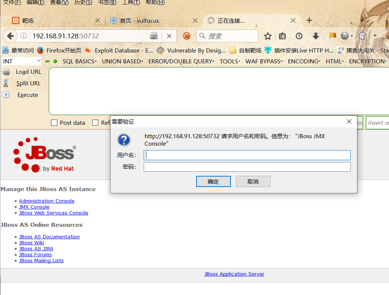Open JBoss Application Server footer link
Viewport: 389px width, 295px height.
click(234, 274)
